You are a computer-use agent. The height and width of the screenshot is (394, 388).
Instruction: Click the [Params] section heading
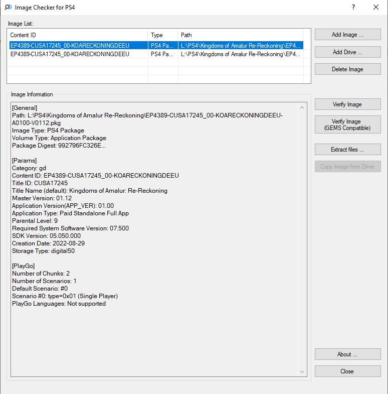(x=25, y=161)
